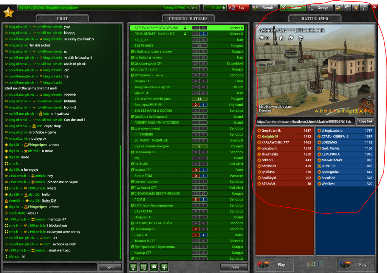Open the Battles tab
The width and height of the screenshot is (387, 273).
293,8
